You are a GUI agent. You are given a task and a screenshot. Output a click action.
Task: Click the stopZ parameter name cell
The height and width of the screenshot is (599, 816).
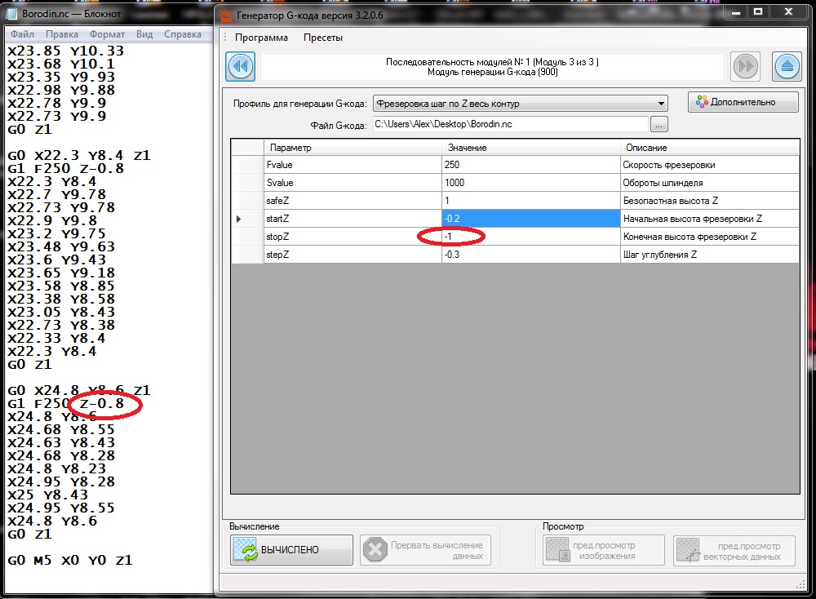click(353, 237)
